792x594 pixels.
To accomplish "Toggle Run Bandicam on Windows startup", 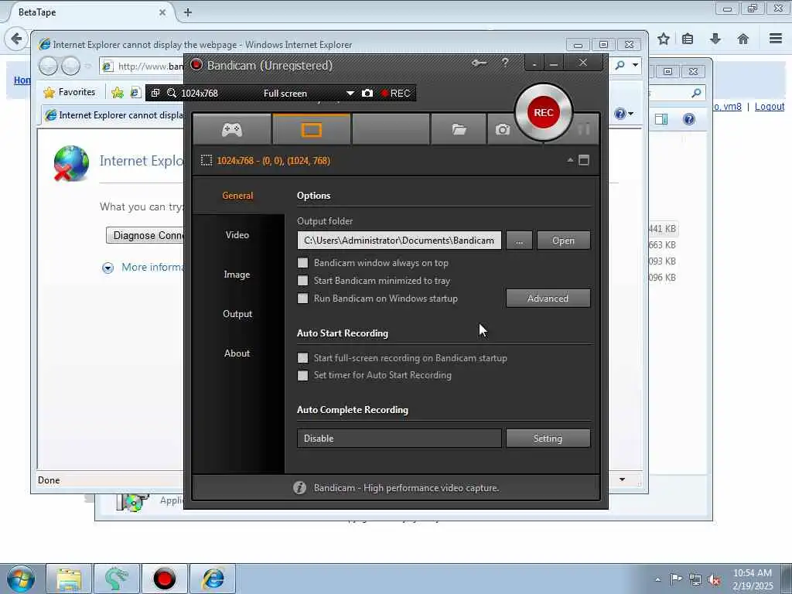I will 302,299.
